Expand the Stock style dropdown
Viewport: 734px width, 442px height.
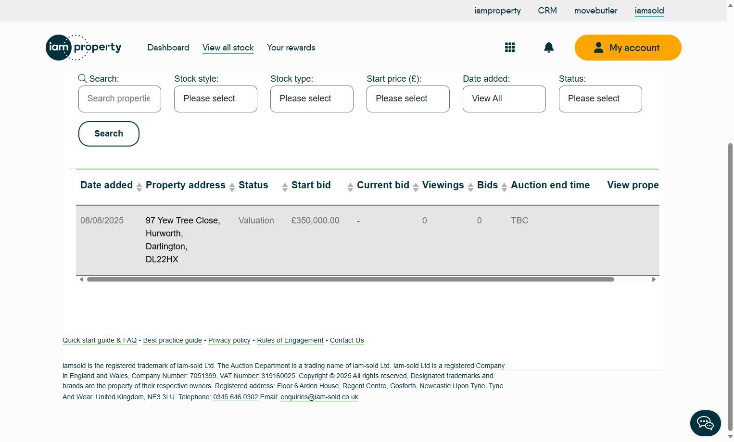pyautogui.click(x=215, y=99)
